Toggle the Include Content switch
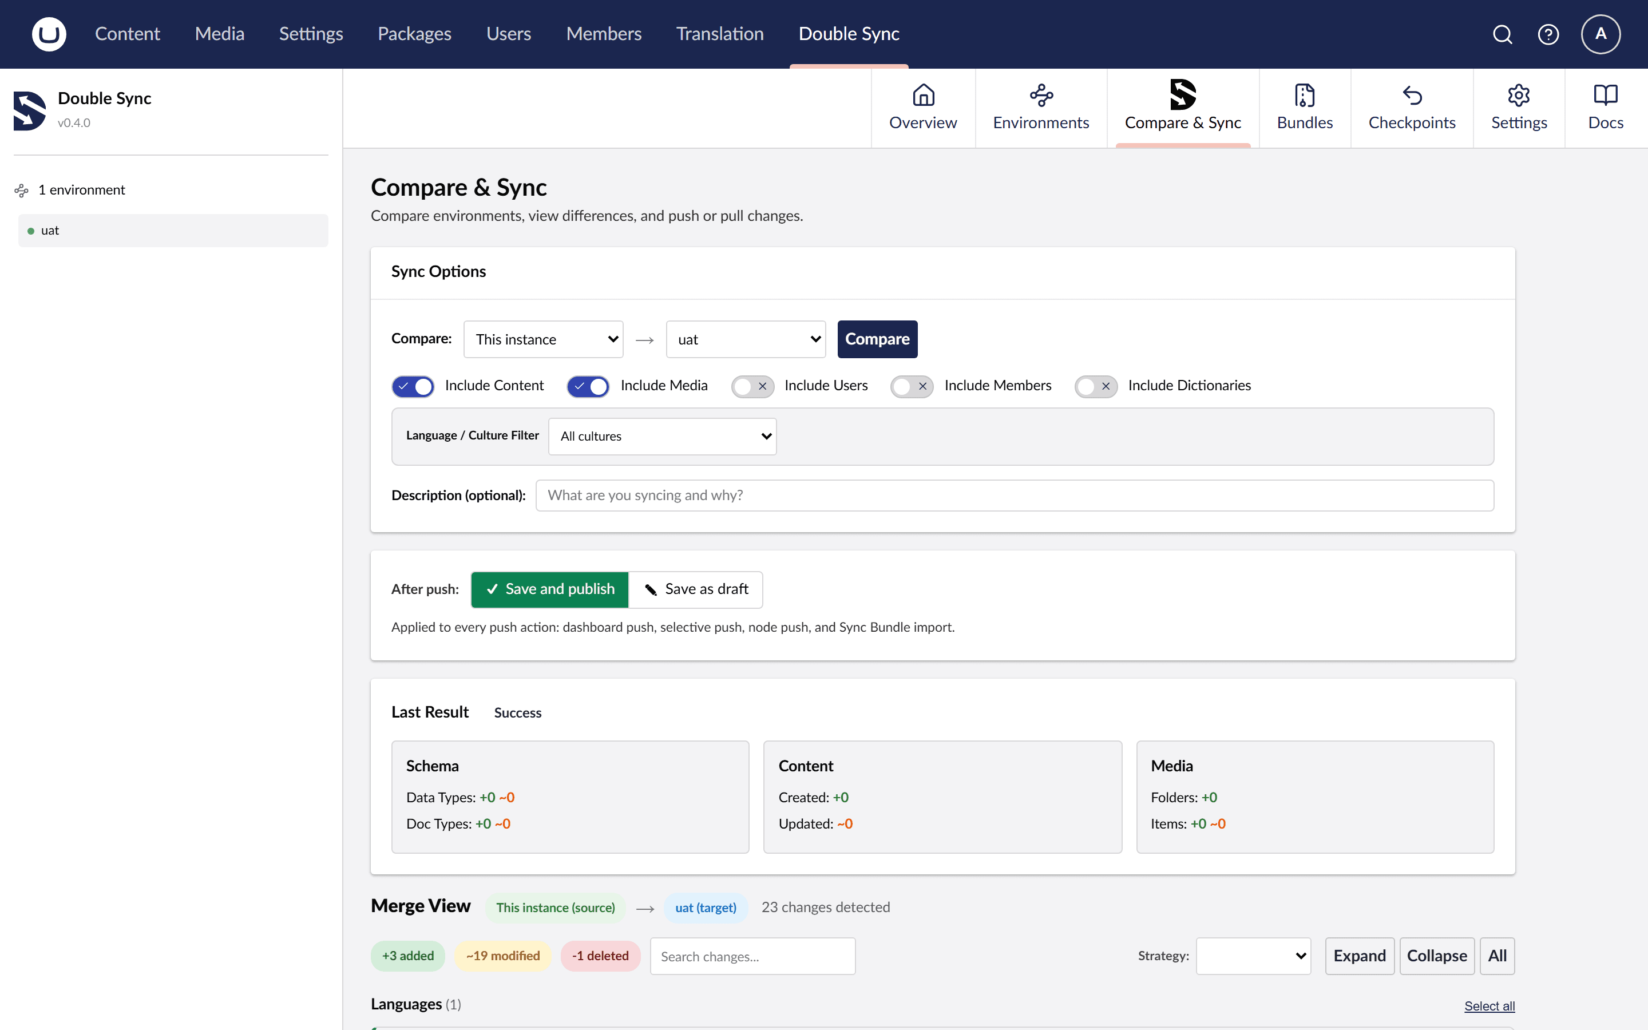The height and width of the screenshot is (1030, 1648). click(x=413, y=386)
